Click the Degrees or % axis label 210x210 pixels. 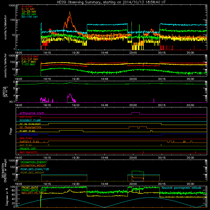coord(7,197)
